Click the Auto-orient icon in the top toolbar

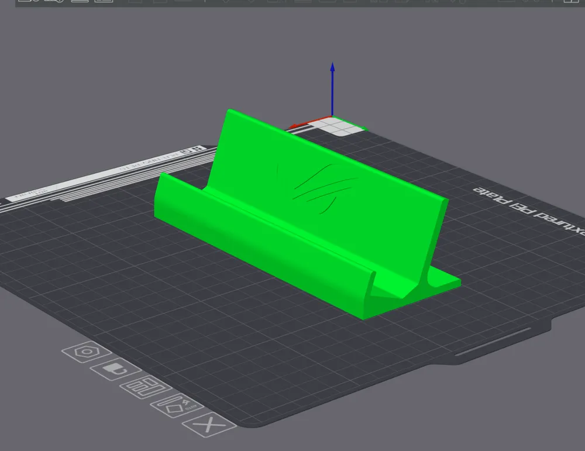(x=241, y=4)
